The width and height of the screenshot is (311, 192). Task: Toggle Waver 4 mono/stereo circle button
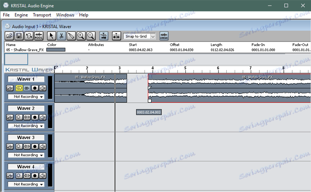click(19, 175)
